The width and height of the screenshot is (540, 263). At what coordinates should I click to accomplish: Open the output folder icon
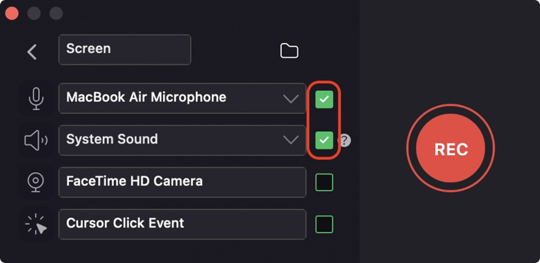[x=289, y=51]
